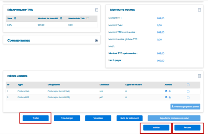Click the Commentaires heading

point(19,41)
